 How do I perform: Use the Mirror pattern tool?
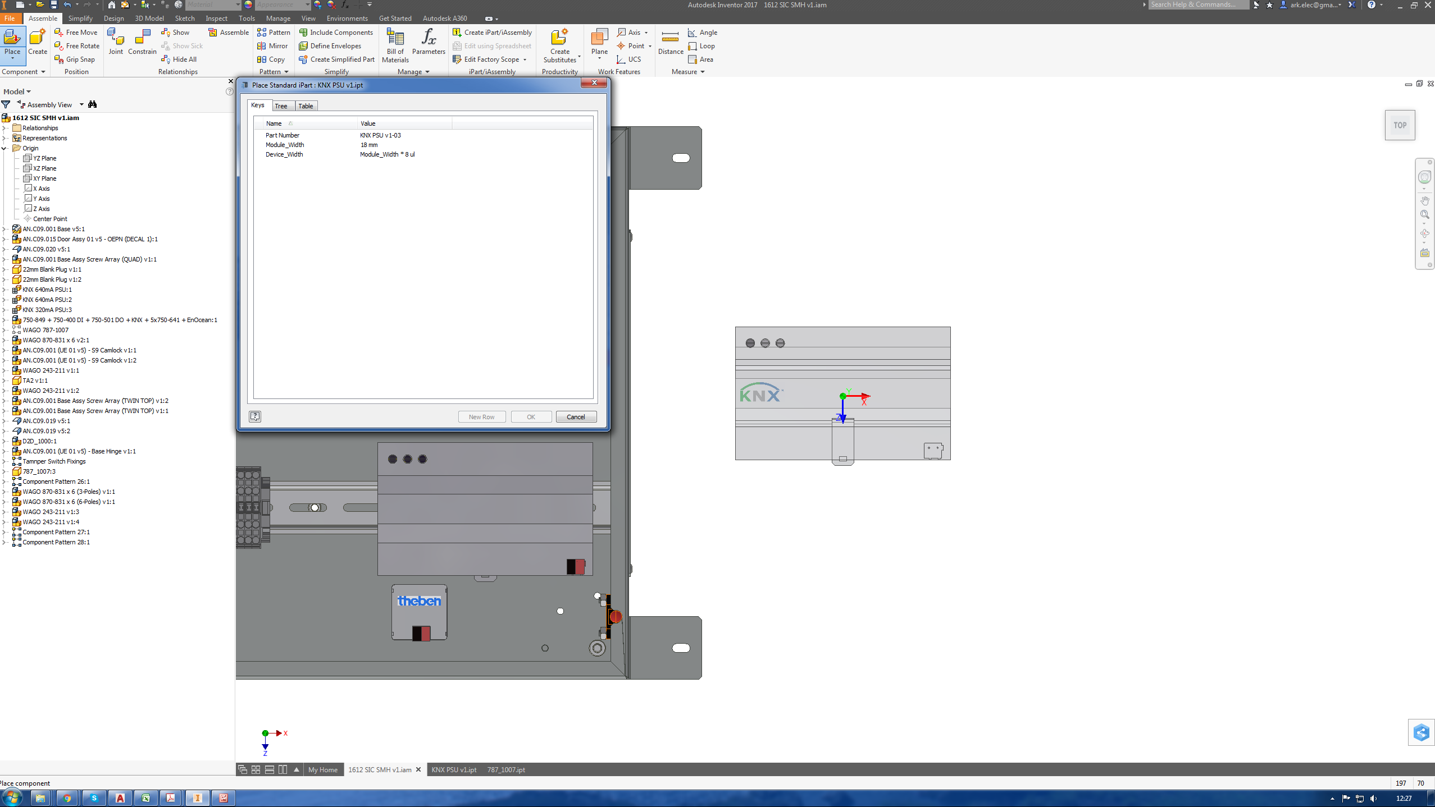[274, 45]
